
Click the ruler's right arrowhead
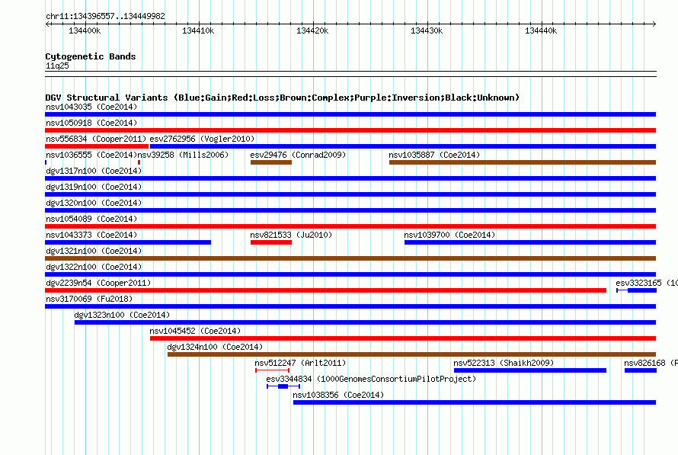[654, 24]
